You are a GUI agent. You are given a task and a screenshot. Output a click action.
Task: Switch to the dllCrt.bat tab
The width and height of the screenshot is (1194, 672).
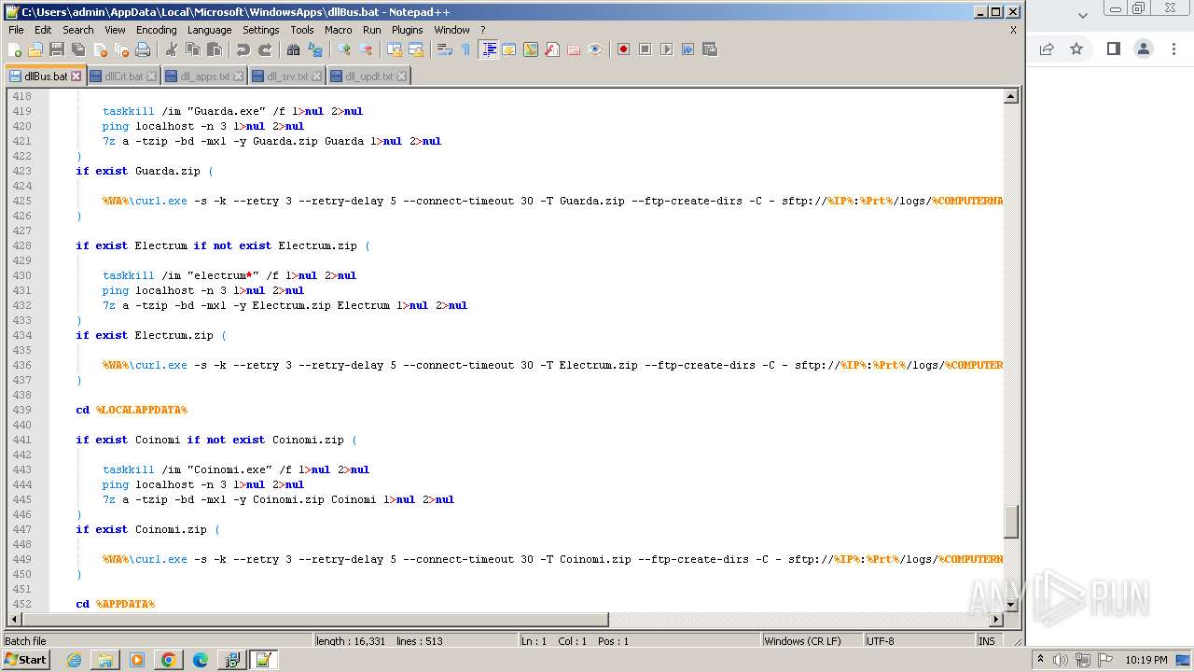(x=123, y=77)
